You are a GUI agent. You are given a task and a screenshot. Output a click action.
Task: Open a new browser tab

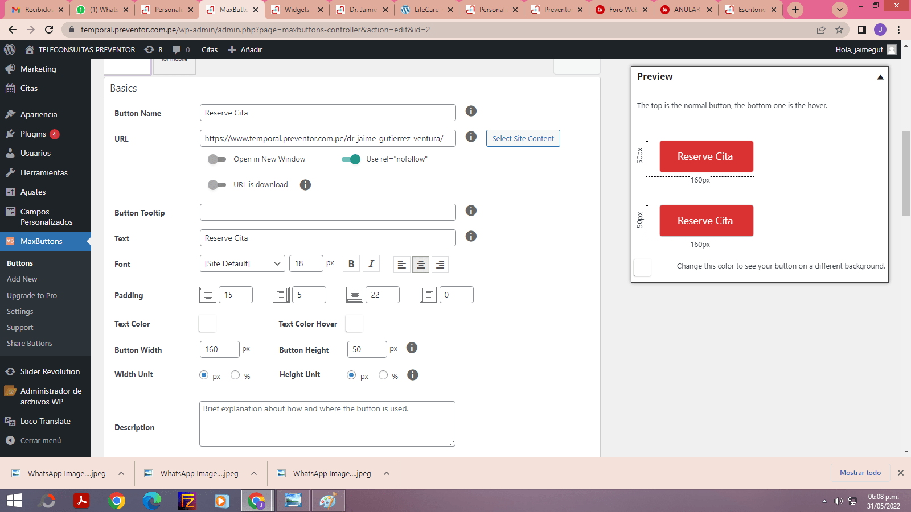click(795, 10)
